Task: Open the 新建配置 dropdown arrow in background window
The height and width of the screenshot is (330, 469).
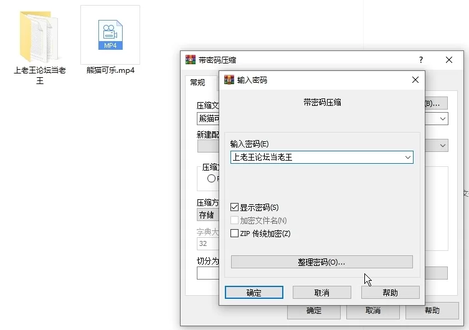Action: point(443,146)
